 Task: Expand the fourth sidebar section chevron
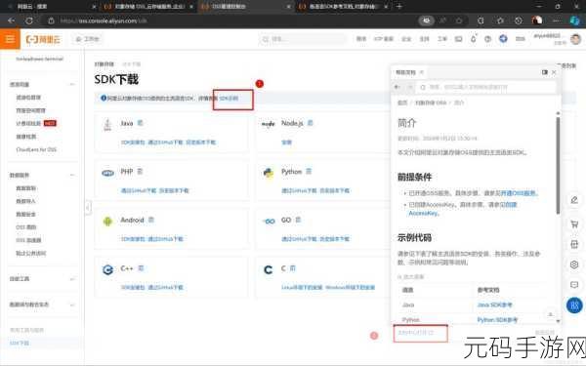[71, 305]
